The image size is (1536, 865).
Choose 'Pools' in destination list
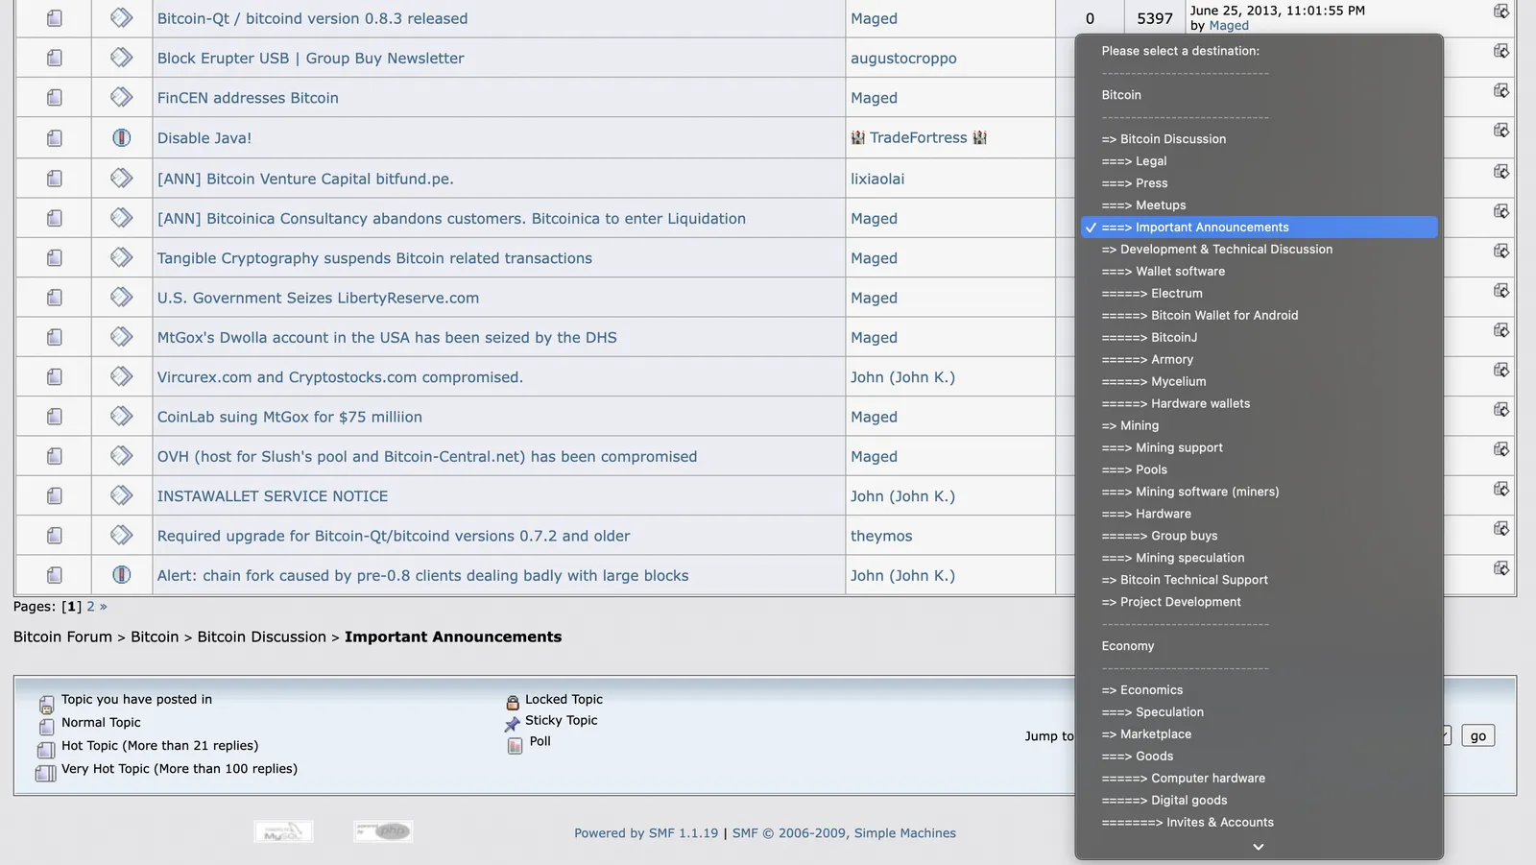[1259, 470]
